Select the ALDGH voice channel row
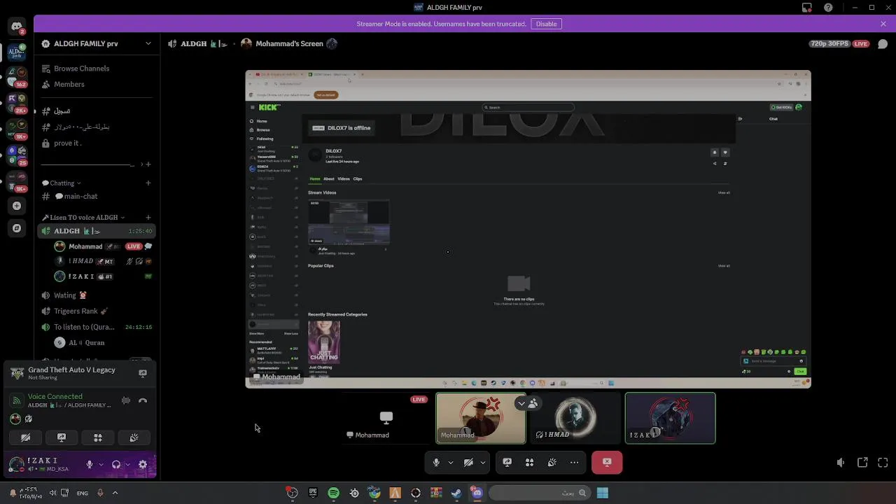 click(96, 231)
